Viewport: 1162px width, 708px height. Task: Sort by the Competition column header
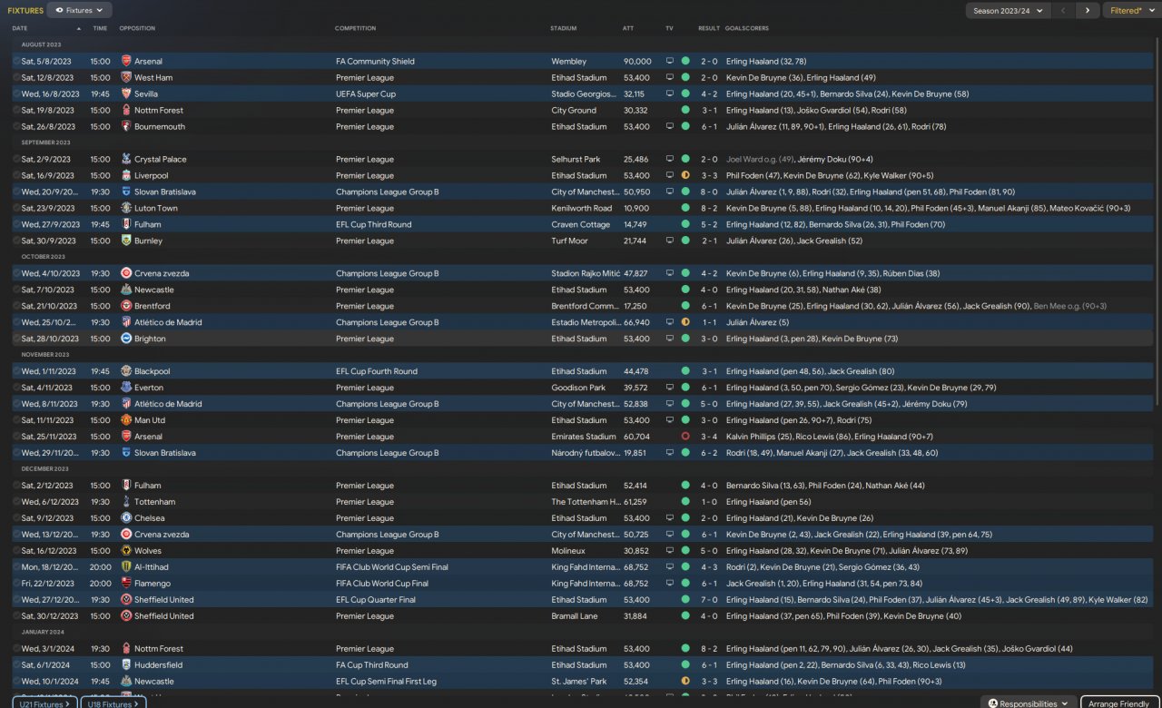356,28
